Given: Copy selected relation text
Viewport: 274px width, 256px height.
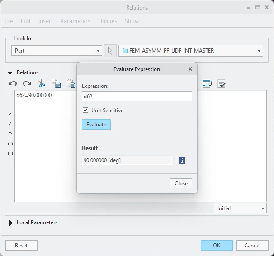Looking at the screenshot, I should point(56,83).
